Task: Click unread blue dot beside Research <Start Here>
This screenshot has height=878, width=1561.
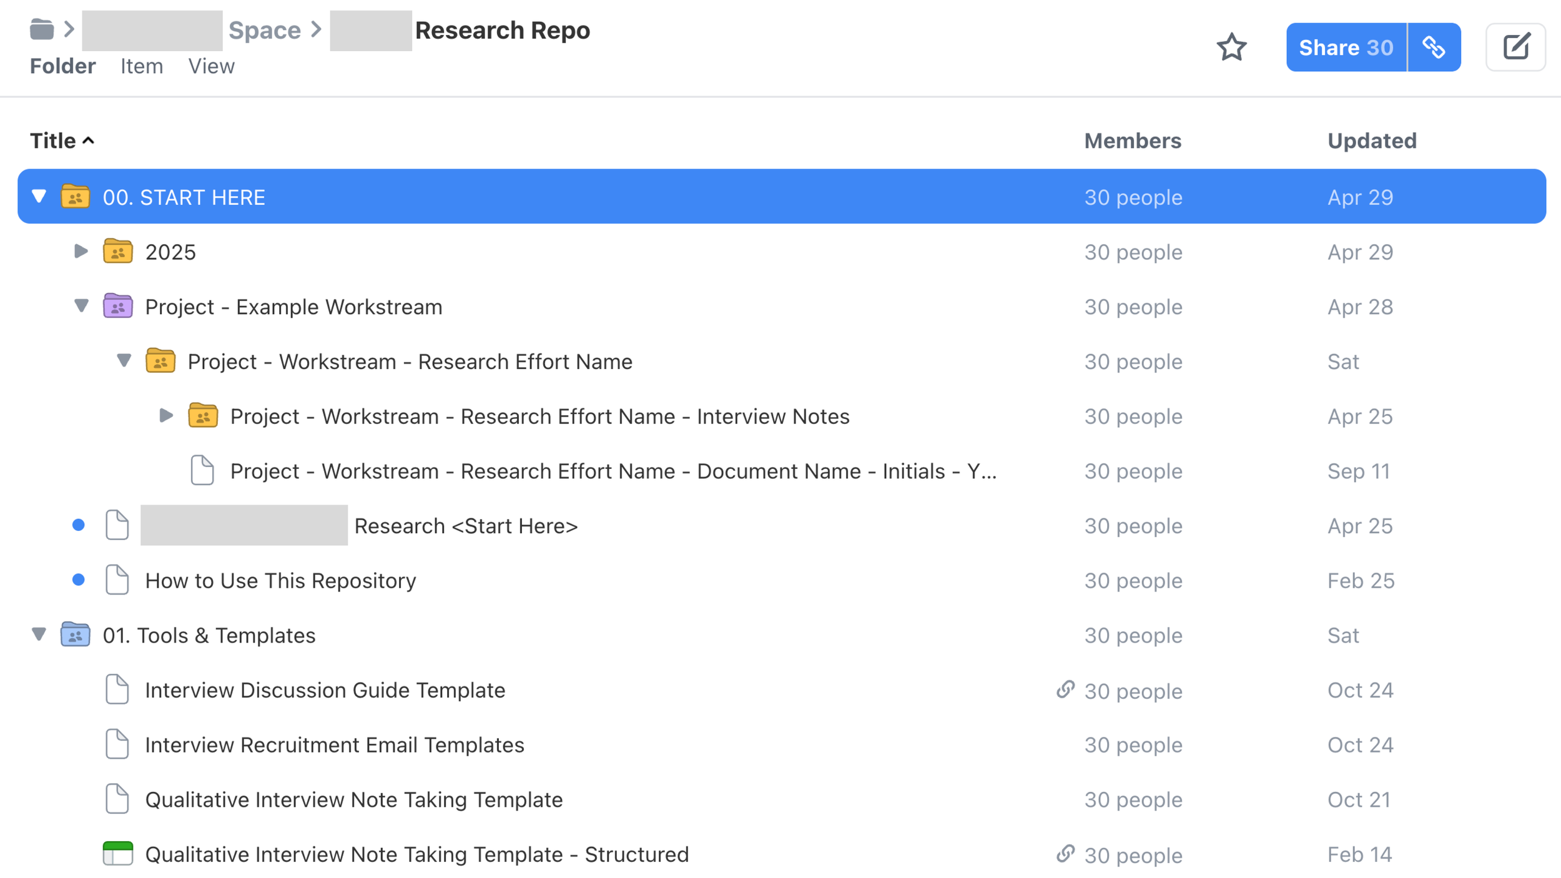Action: pos(79,525)
